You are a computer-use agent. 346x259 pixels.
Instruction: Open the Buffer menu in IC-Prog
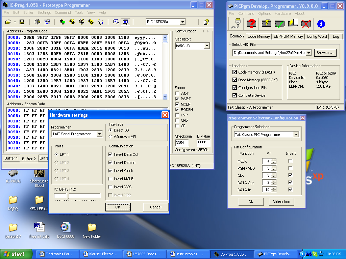pos(28,12)
